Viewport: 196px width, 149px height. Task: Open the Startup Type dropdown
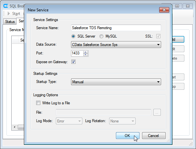(116, 82)
